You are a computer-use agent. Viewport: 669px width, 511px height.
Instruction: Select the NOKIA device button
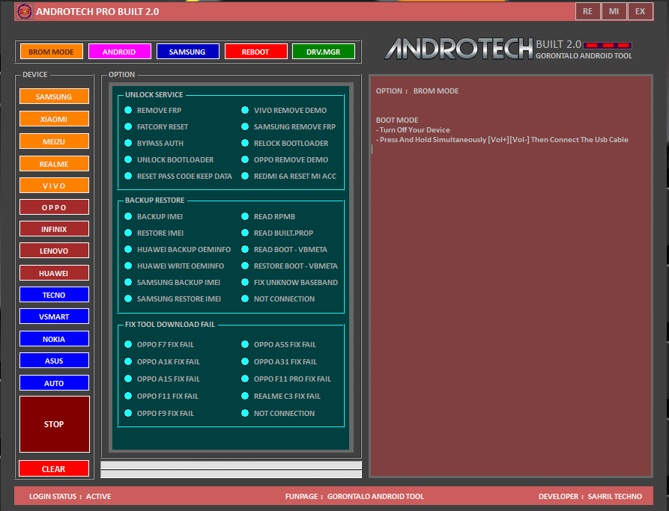coord(54,339)
